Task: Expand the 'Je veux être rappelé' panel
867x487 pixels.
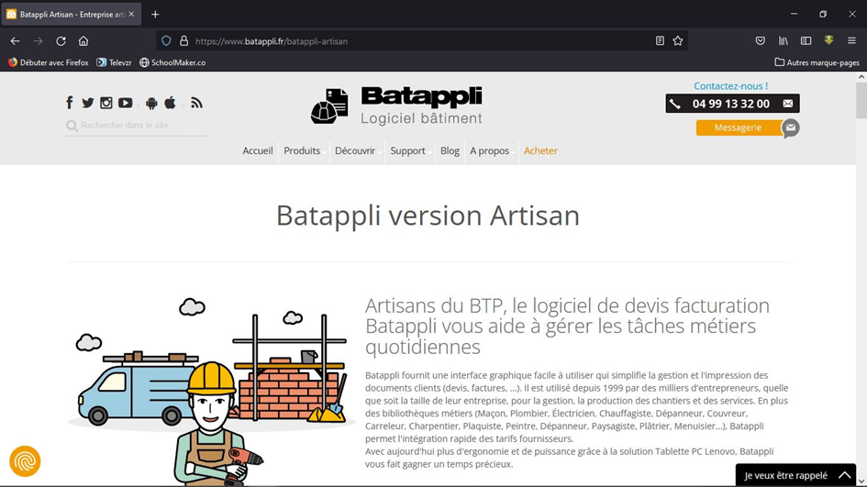Action: coord(795,475)
